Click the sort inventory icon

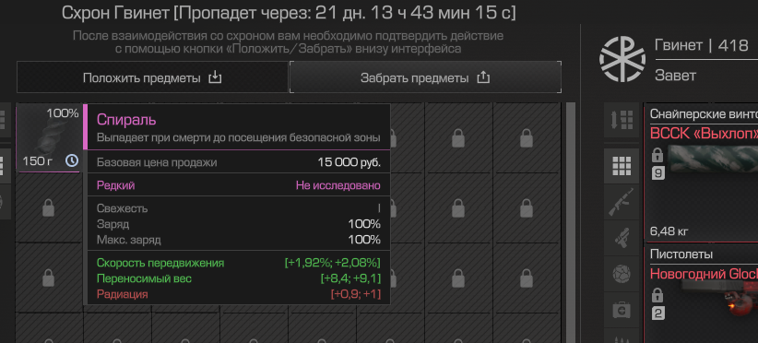pos(622,119)
